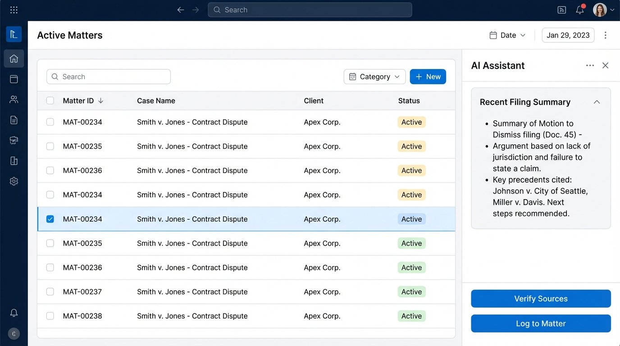
Task: Collapse the Recent Filing Summary section
Action: (597, 102)
